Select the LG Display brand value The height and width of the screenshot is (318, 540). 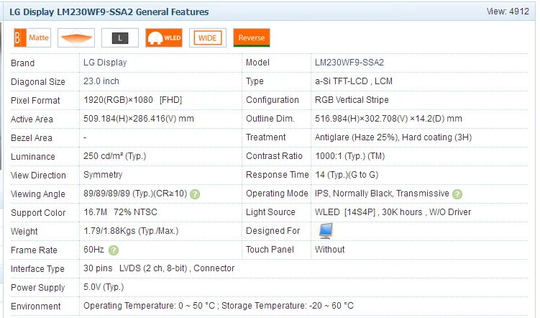[x=105, y=63]
